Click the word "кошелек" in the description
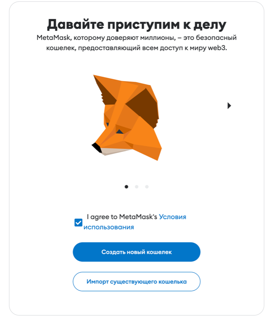 click(61, 48)
